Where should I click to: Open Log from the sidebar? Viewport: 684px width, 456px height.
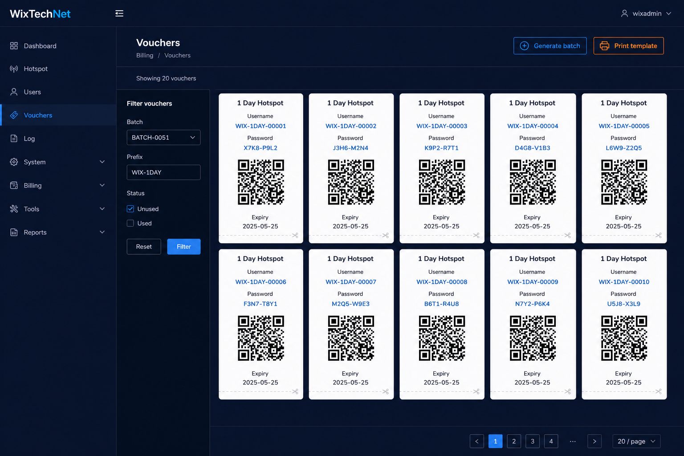(x=58, y=138)
